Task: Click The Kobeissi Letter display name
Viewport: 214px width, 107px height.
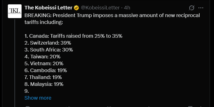Action: click(48, 8)
